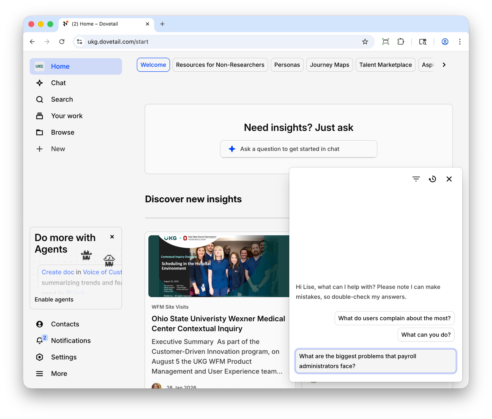Click the 'Need insights? Just ask' heading
Viewport: 492px width, 419px height.
click(x=299, y=128)
